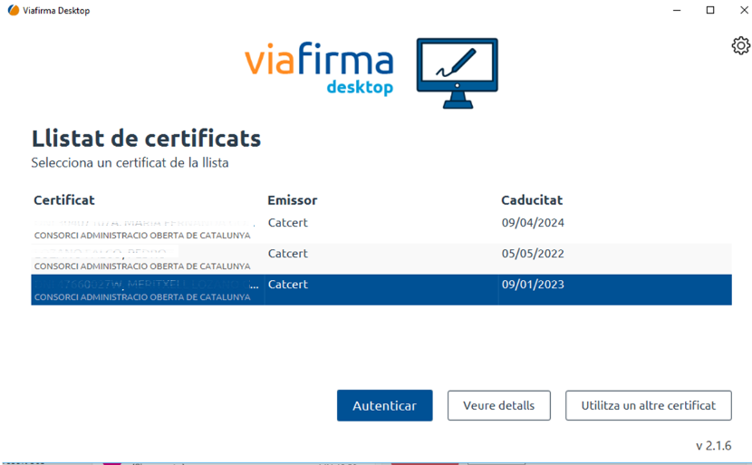752x465 pixels.
Task: Close the Viafirma Desktop window
Action: (x=744, y=10)
